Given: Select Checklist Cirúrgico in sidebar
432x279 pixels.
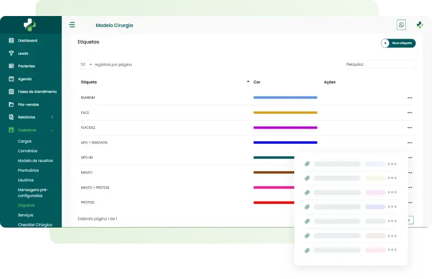Looking at the screenshot, I should tap(35, 225).
